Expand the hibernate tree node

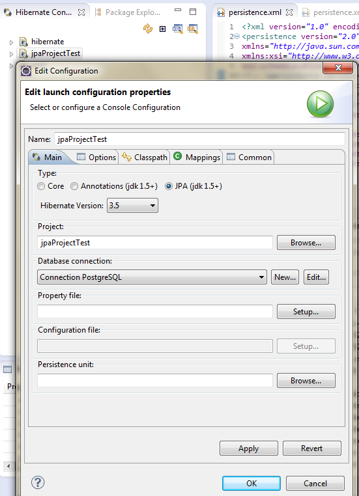(11, 42)
